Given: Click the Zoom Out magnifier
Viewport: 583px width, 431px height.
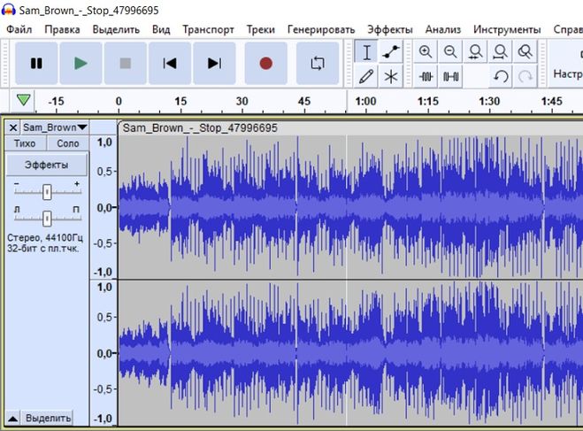Looking at the screenshot, I should coord(450,51).
